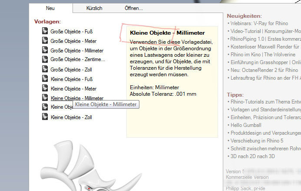
Task: Choose template Kleine Objekte - Fuß
Action: click(x=72, y=79)
